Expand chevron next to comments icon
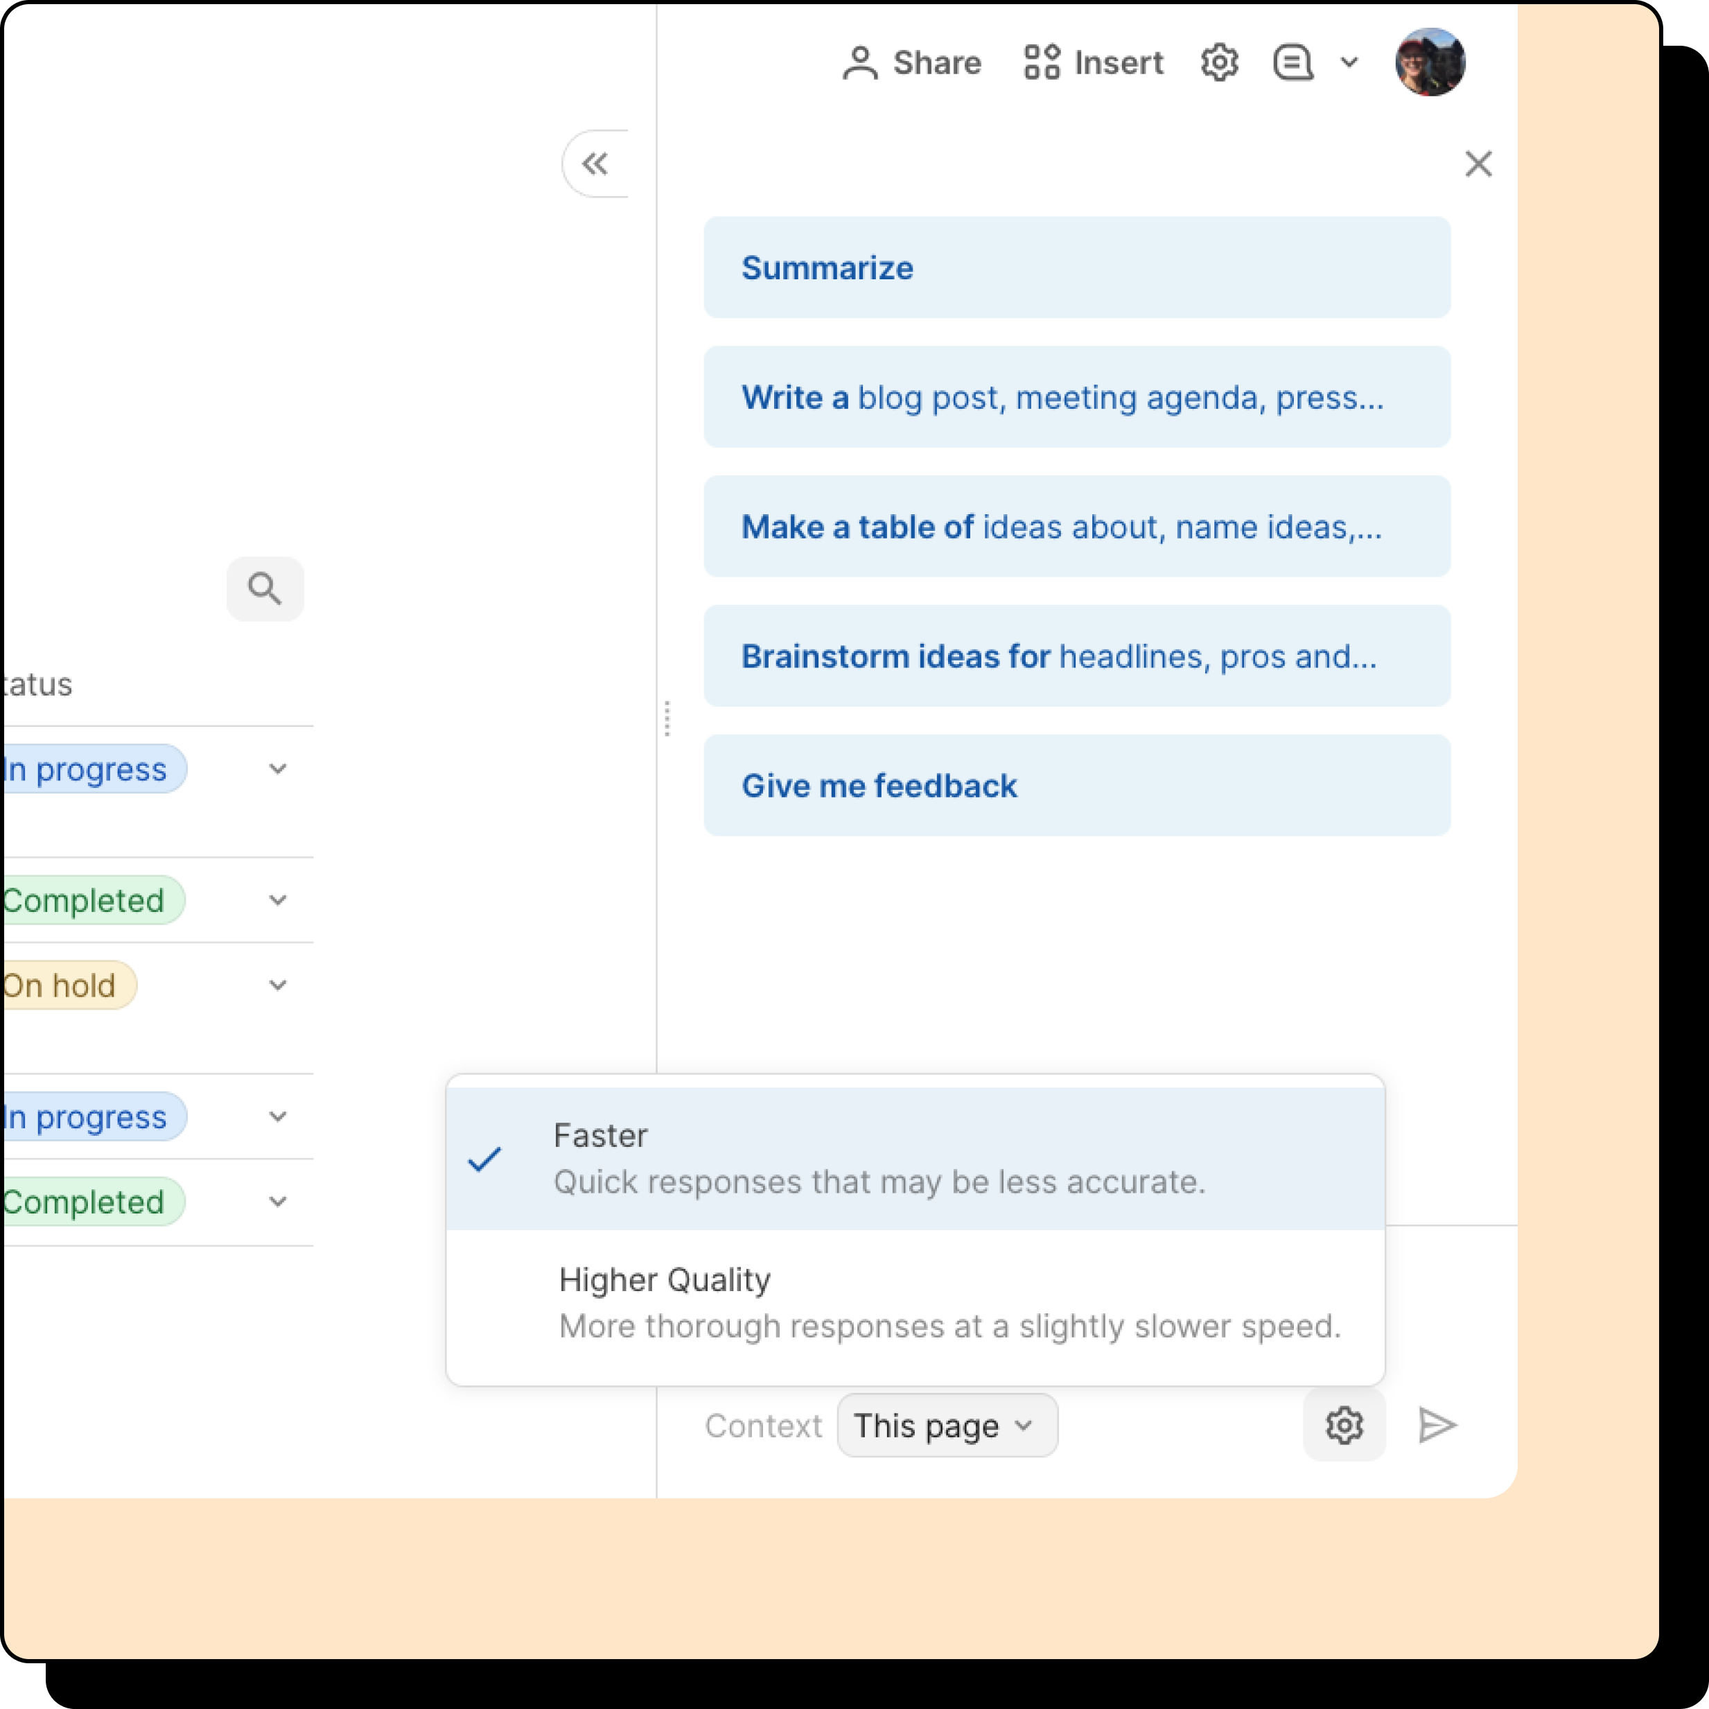 tap(1349, 63)
